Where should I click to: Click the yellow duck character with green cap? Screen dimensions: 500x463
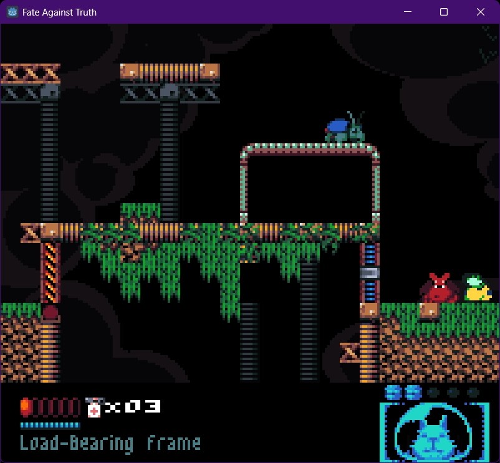click(478, 288)
